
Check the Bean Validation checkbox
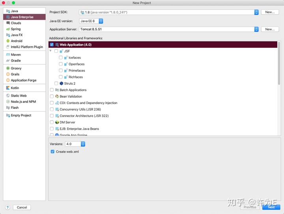(52, 97)
